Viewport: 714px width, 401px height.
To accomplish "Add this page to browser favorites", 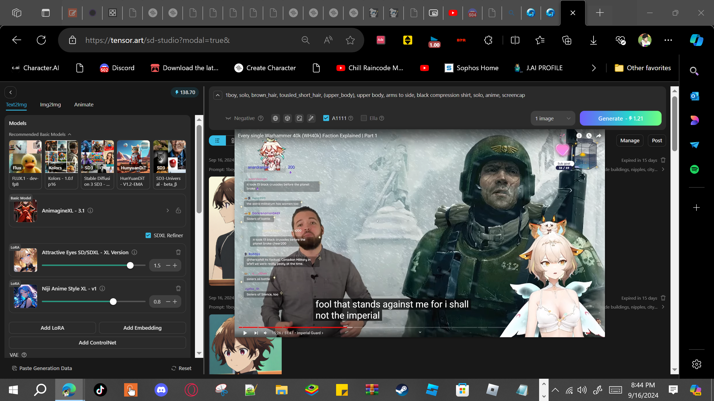I will (350, 40).
